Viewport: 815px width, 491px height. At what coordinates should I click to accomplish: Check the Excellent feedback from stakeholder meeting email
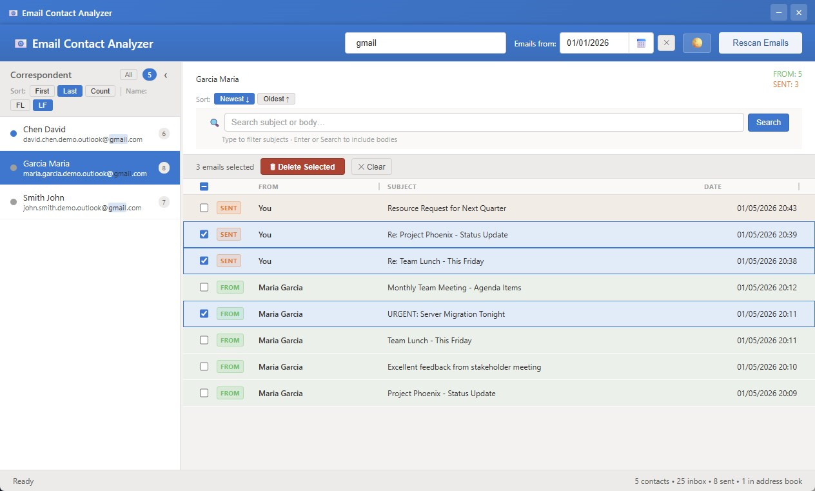(x=204, y=366)
